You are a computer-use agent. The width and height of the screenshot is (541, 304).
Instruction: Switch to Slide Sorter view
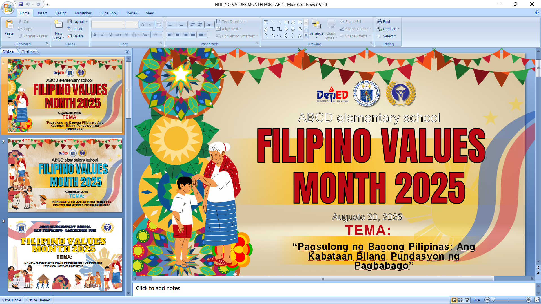[x=460, y=300]
